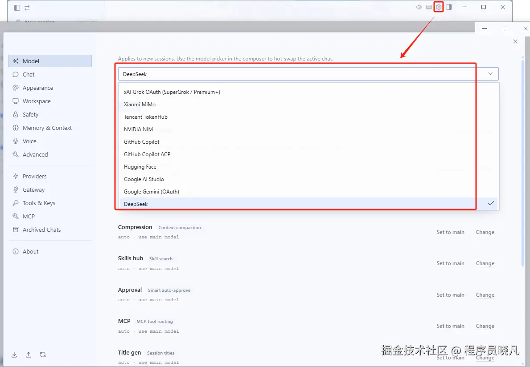
Task: Choose the GitHub Copilot option
Action: point(309,142)
